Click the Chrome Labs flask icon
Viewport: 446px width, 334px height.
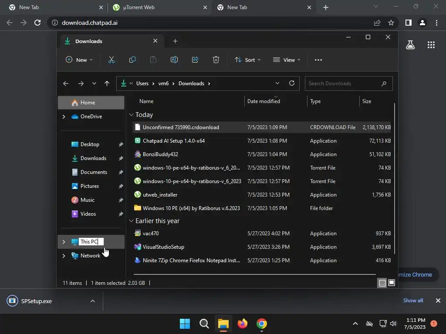pos(410,45)
